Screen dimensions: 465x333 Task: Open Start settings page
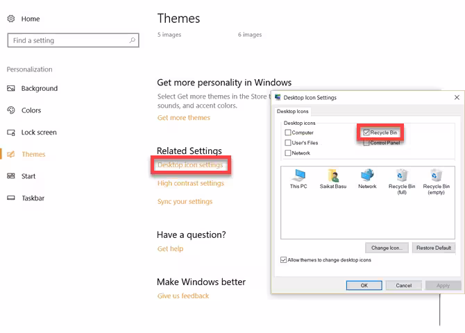pos(28,176)
